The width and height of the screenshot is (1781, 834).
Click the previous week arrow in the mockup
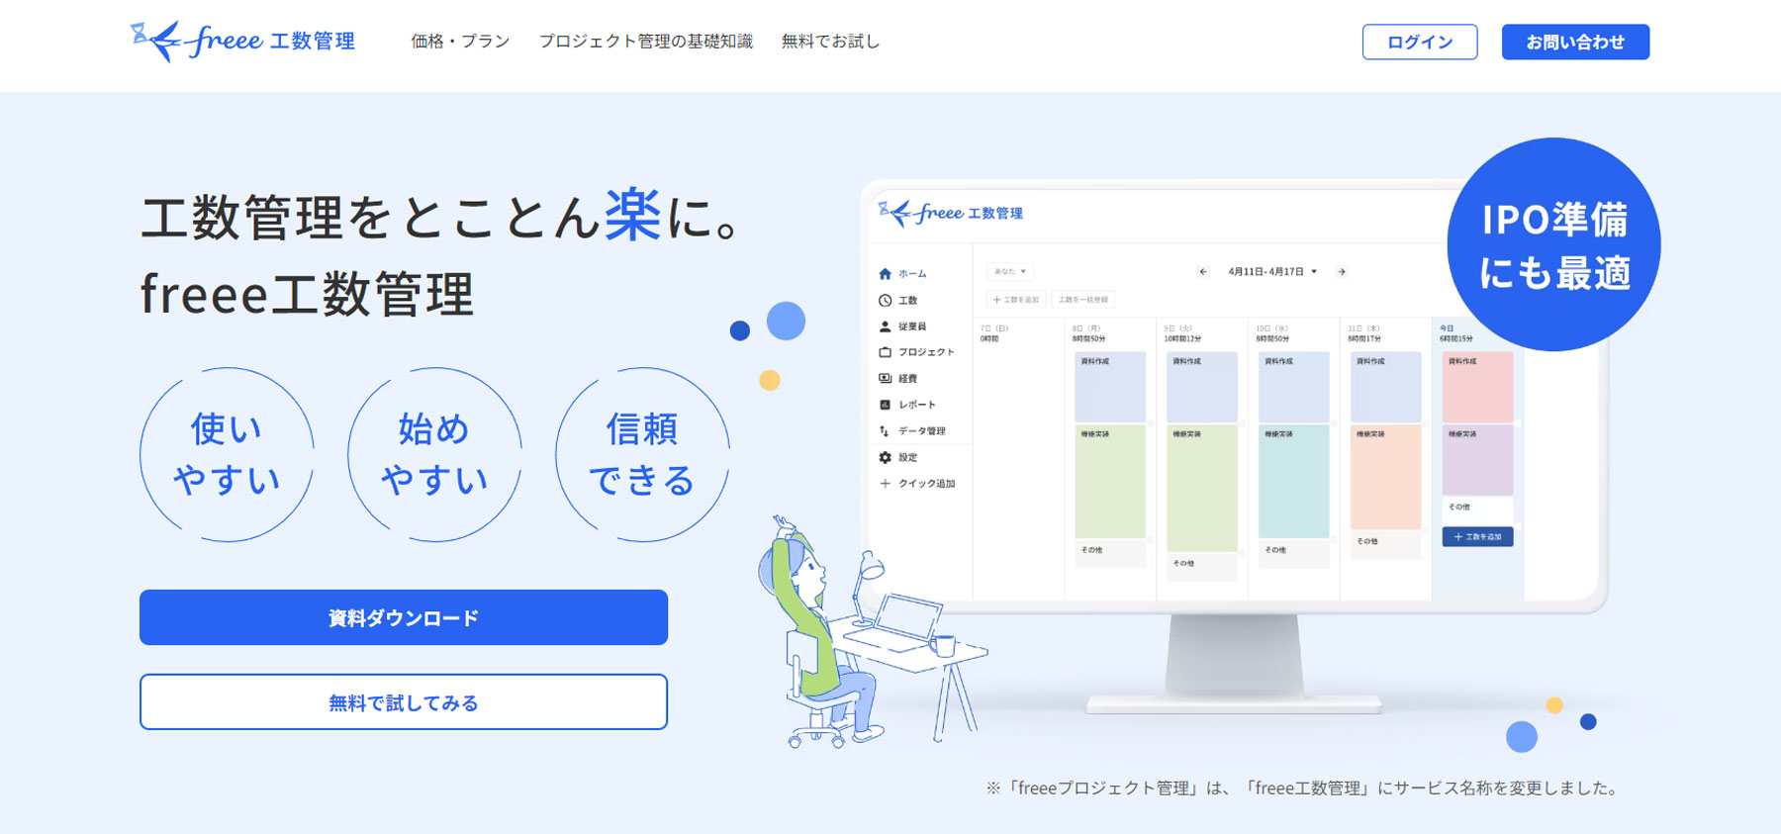click(1203, 271)
